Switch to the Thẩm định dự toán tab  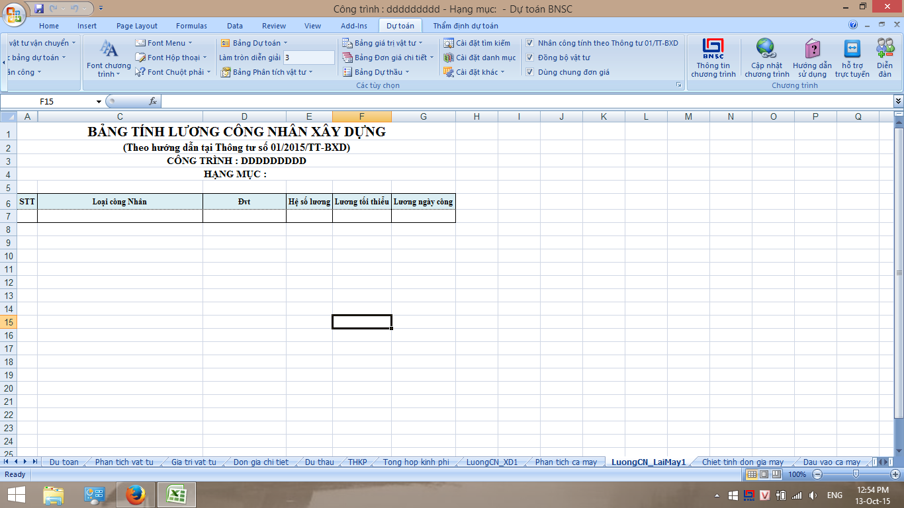tap(465, 26)
